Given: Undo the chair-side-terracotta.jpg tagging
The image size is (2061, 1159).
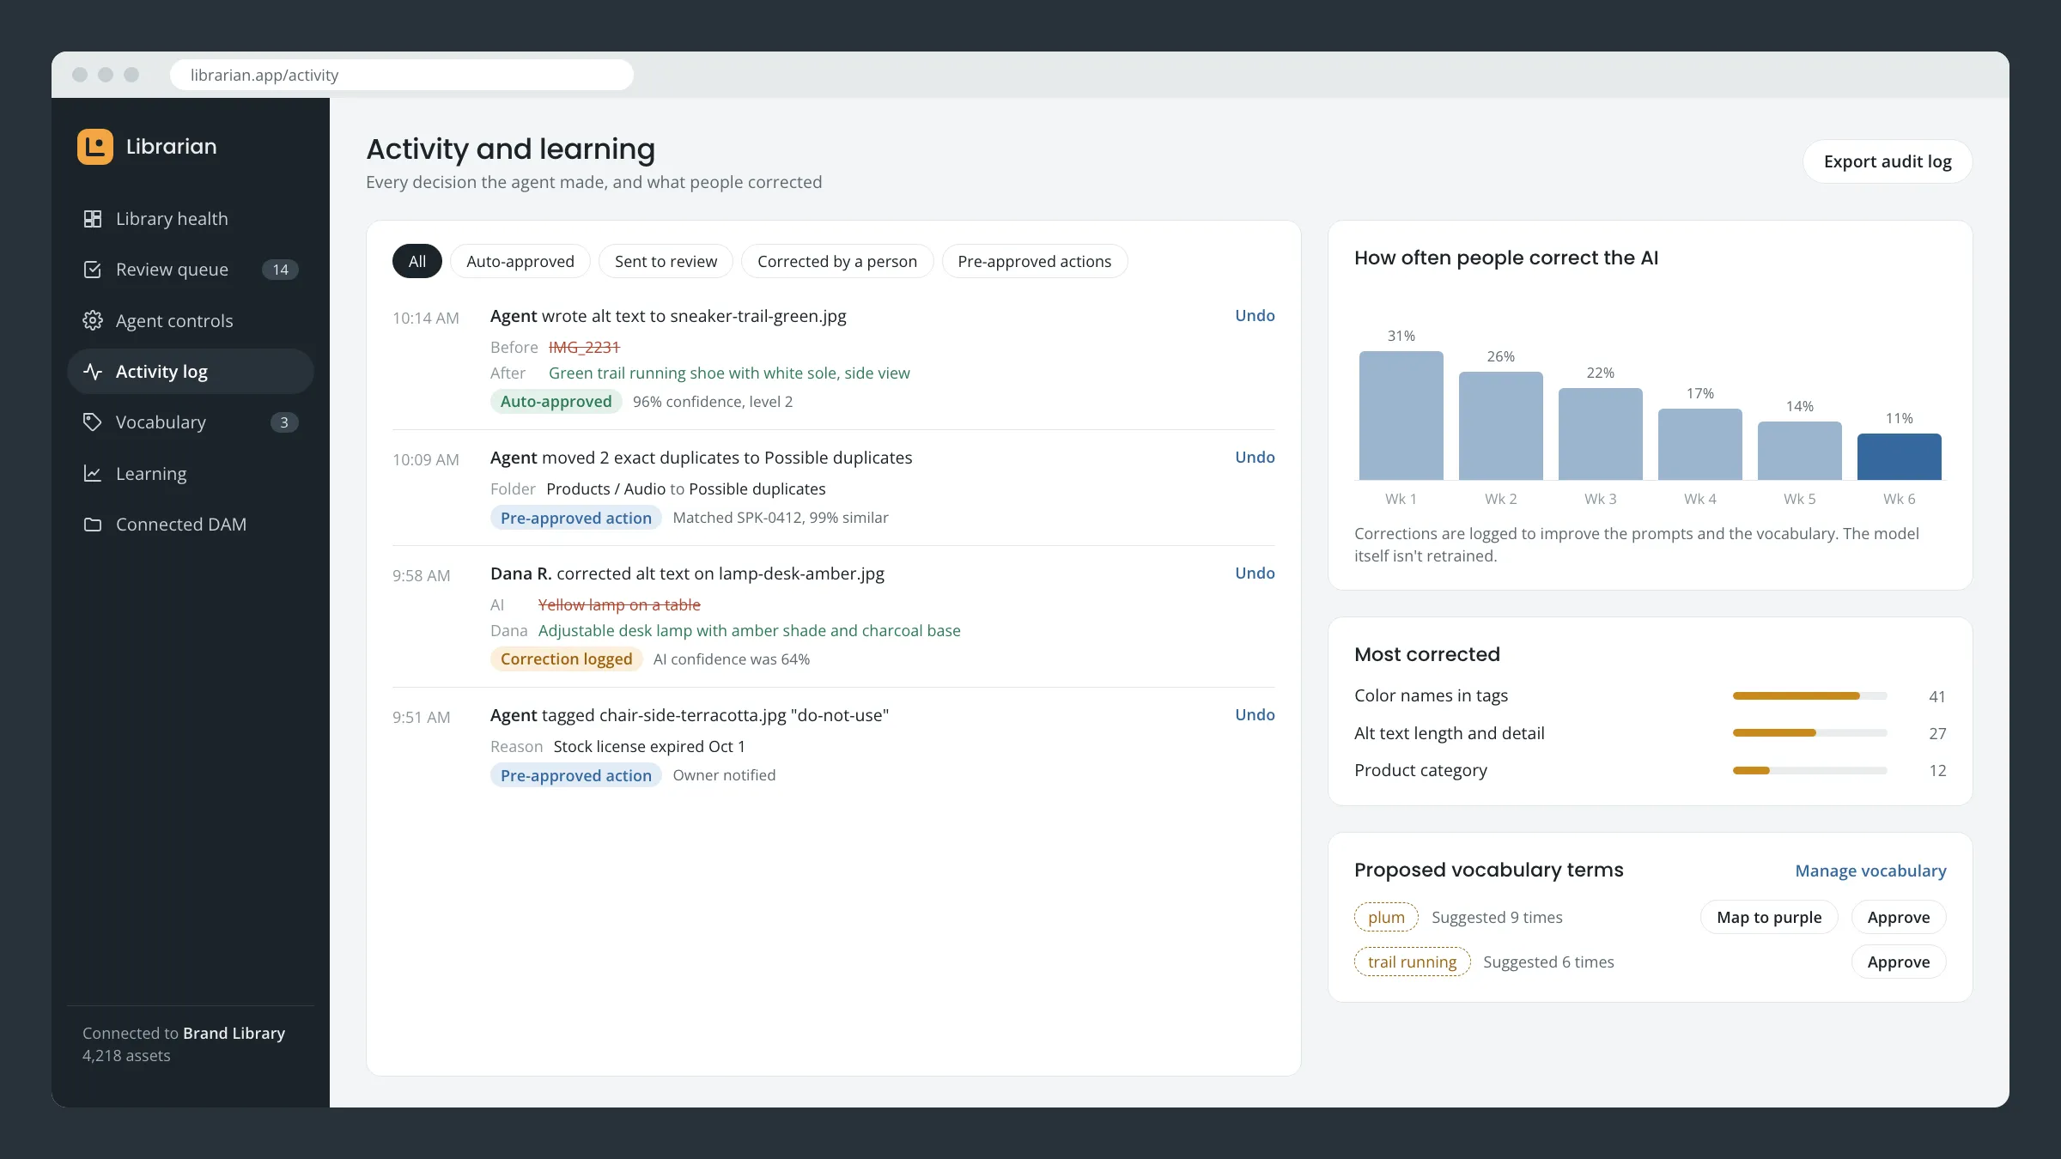Looking at the screenshot, I should click(x=1255, y=714).
